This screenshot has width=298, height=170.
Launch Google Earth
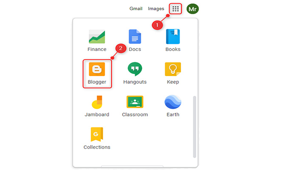click(x=173, y=106)
